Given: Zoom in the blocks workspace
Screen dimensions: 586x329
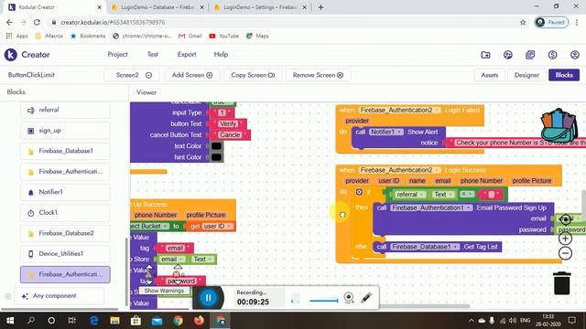Looking at the screenshot, I should click(566, 239).
